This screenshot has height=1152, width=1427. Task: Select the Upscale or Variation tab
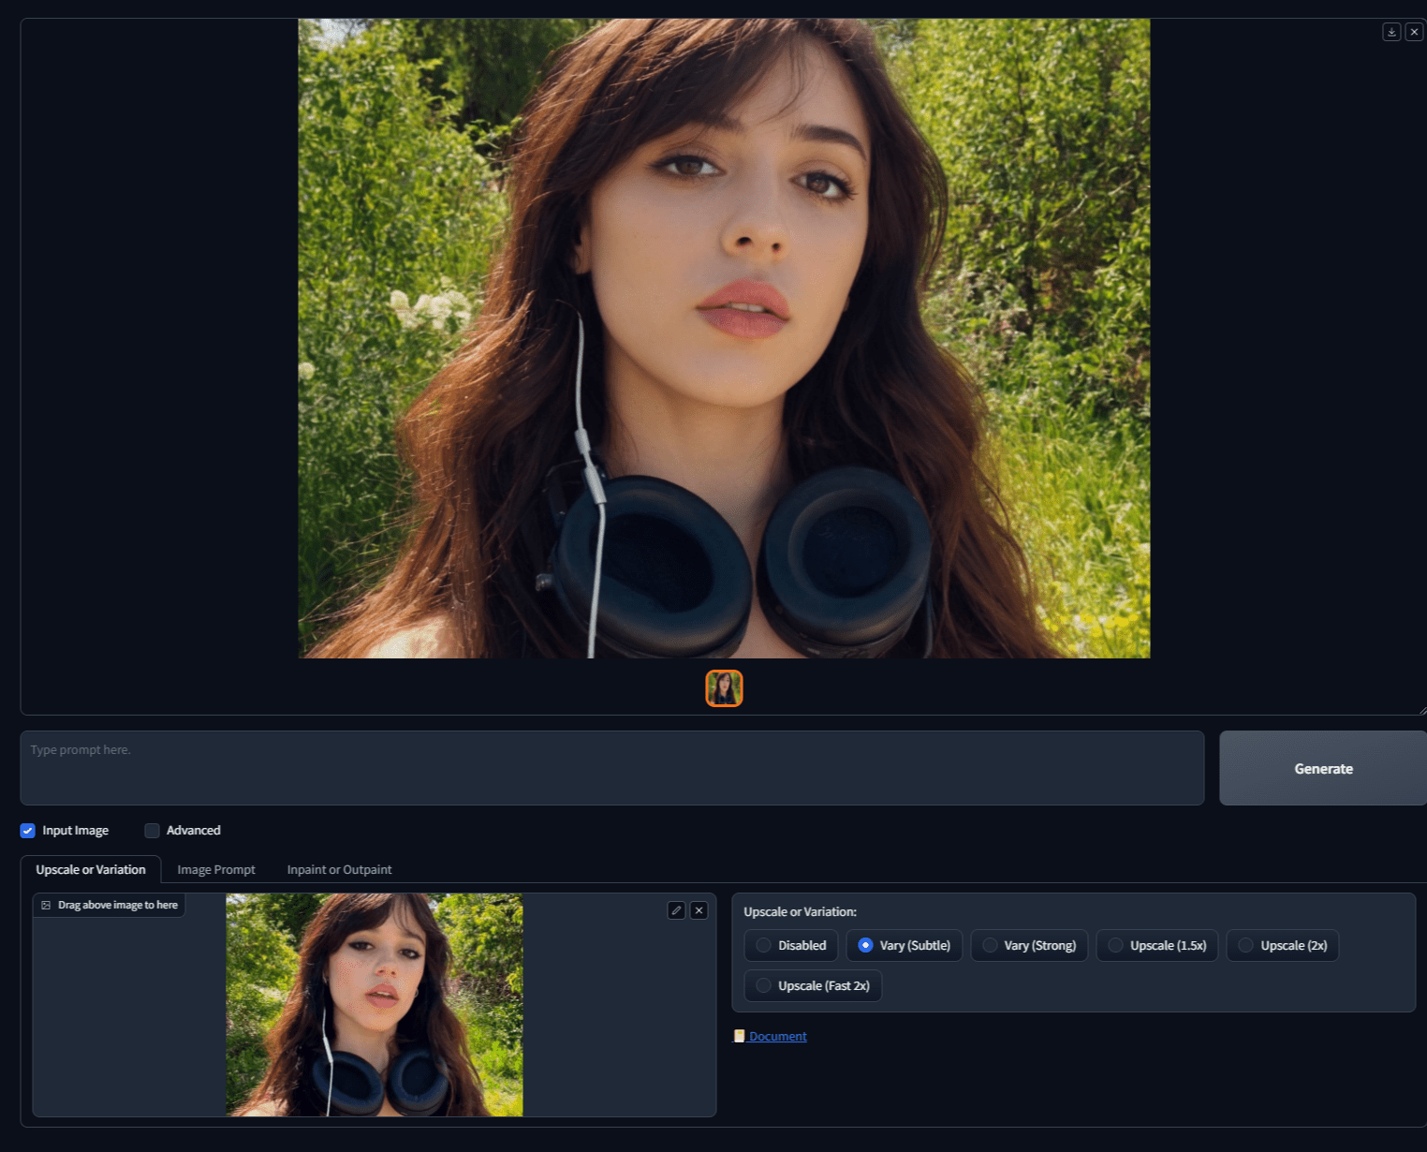[x=91, y=870]
